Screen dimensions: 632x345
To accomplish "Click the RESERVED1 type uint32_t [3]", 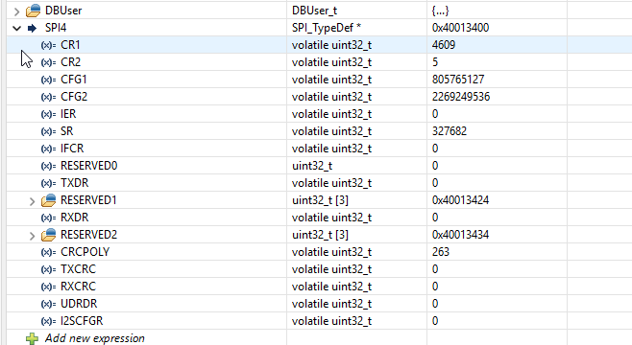I will pyautogui.click(x=320, y=200).
